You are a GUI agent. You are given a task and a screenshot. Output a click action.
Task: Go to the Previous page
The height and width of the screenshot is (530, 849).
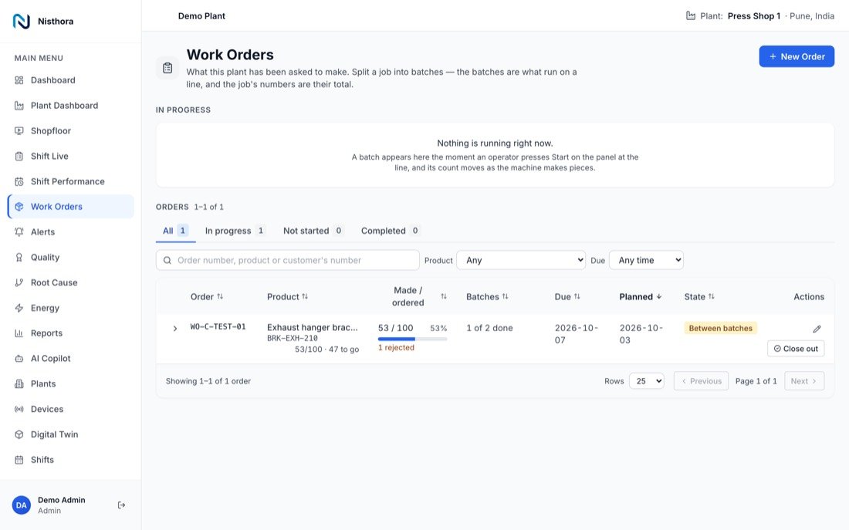pos(701,381)
